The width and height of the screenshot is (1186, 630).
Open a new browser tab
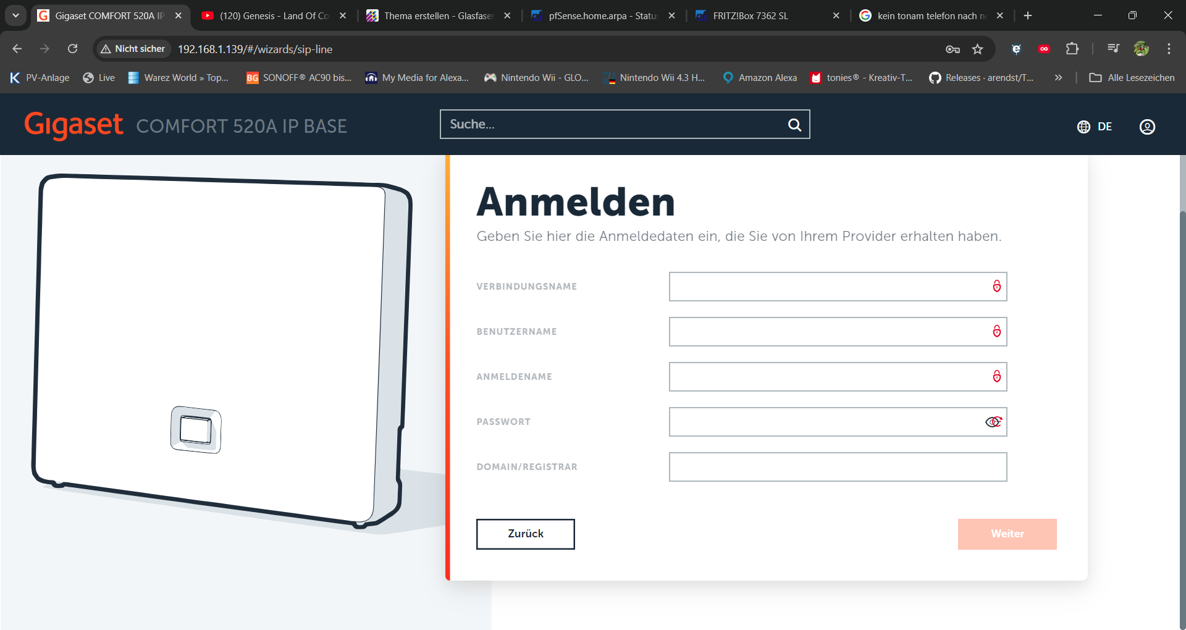tap(1028, 15)
